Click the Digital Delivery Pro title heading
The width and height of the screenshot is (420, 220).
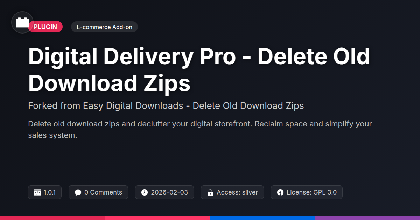coord(199,70)
